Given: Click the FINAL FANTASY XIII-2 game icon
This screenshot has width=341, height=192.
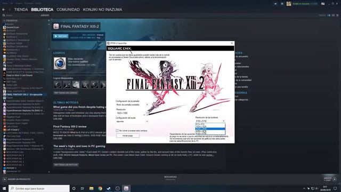Looking at the screenshot, I should pyautogui.click(x=56, y=26).
